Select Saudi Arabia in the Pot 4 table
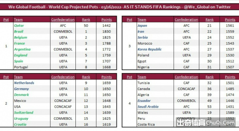 (x=148, y=107)
